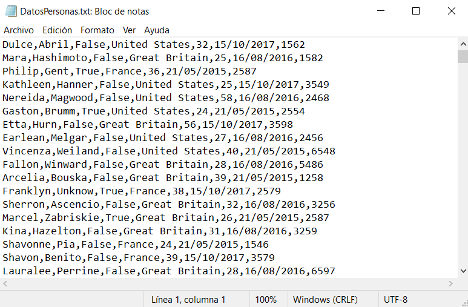
Task: Open the Ver menu
Action: coord(129,30)
